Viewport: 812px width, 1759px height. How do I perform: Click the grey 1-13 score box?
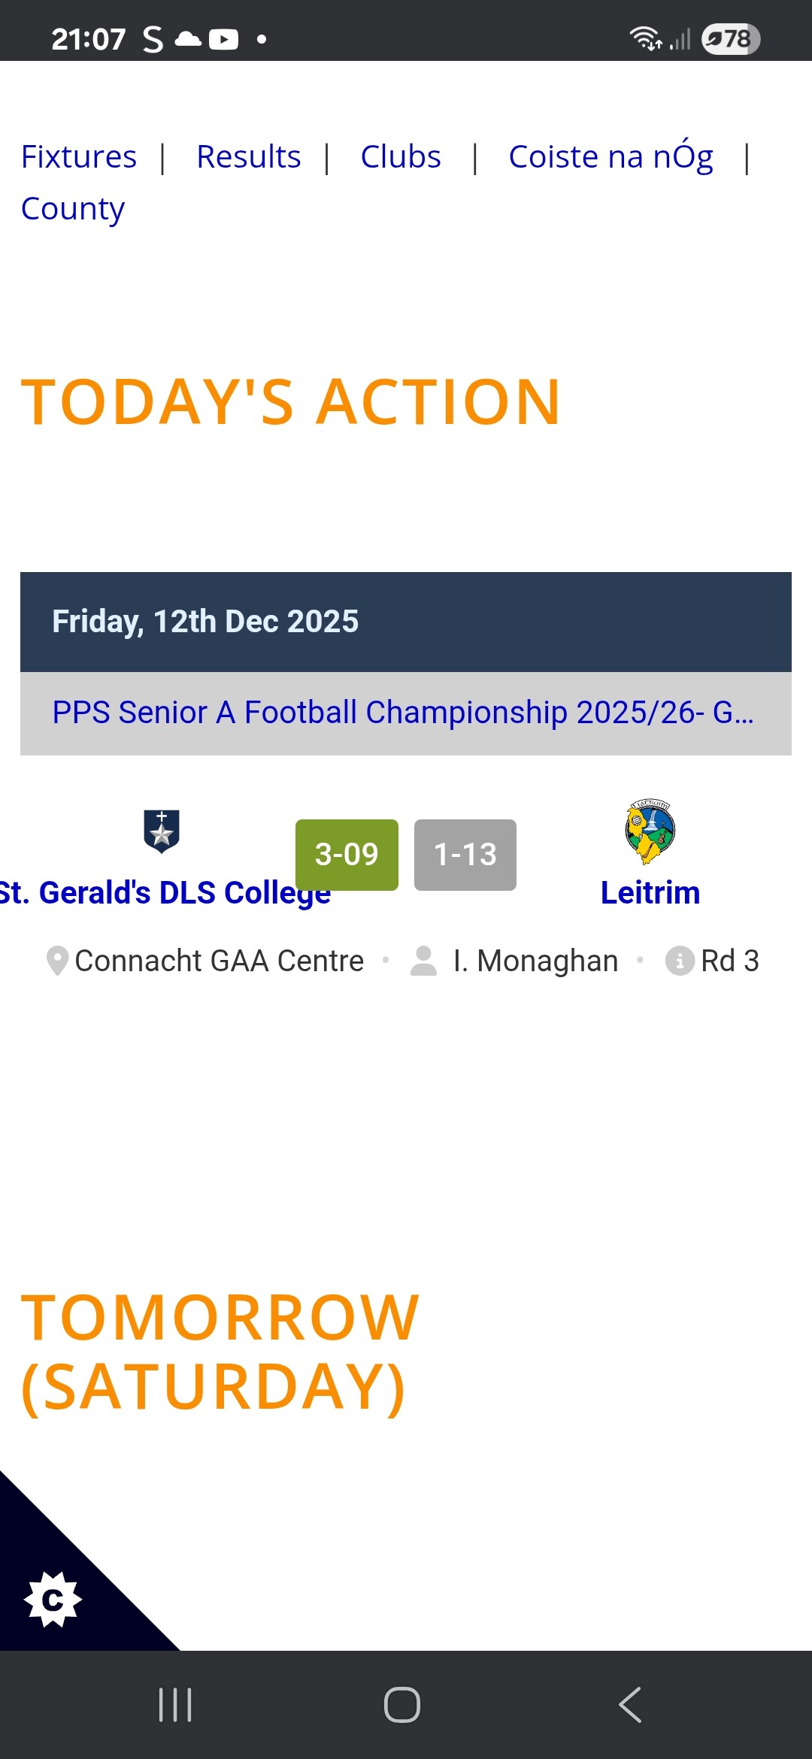coord(465,855)
